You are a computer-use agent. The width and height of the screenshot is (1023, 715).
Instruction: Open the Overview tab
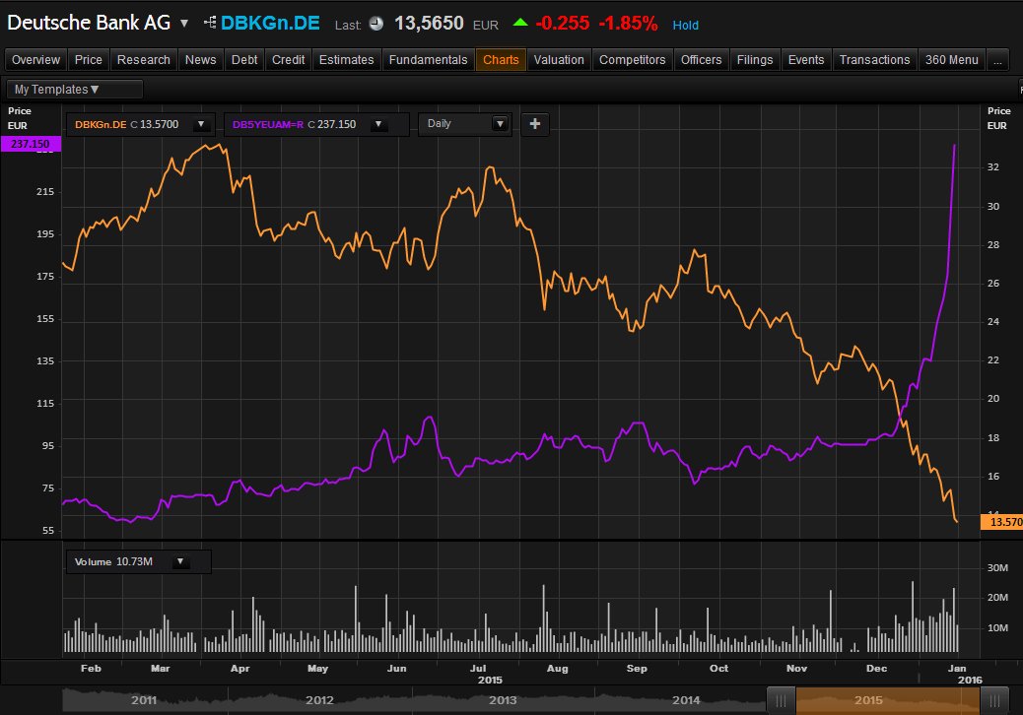click(x=35, y=60)
